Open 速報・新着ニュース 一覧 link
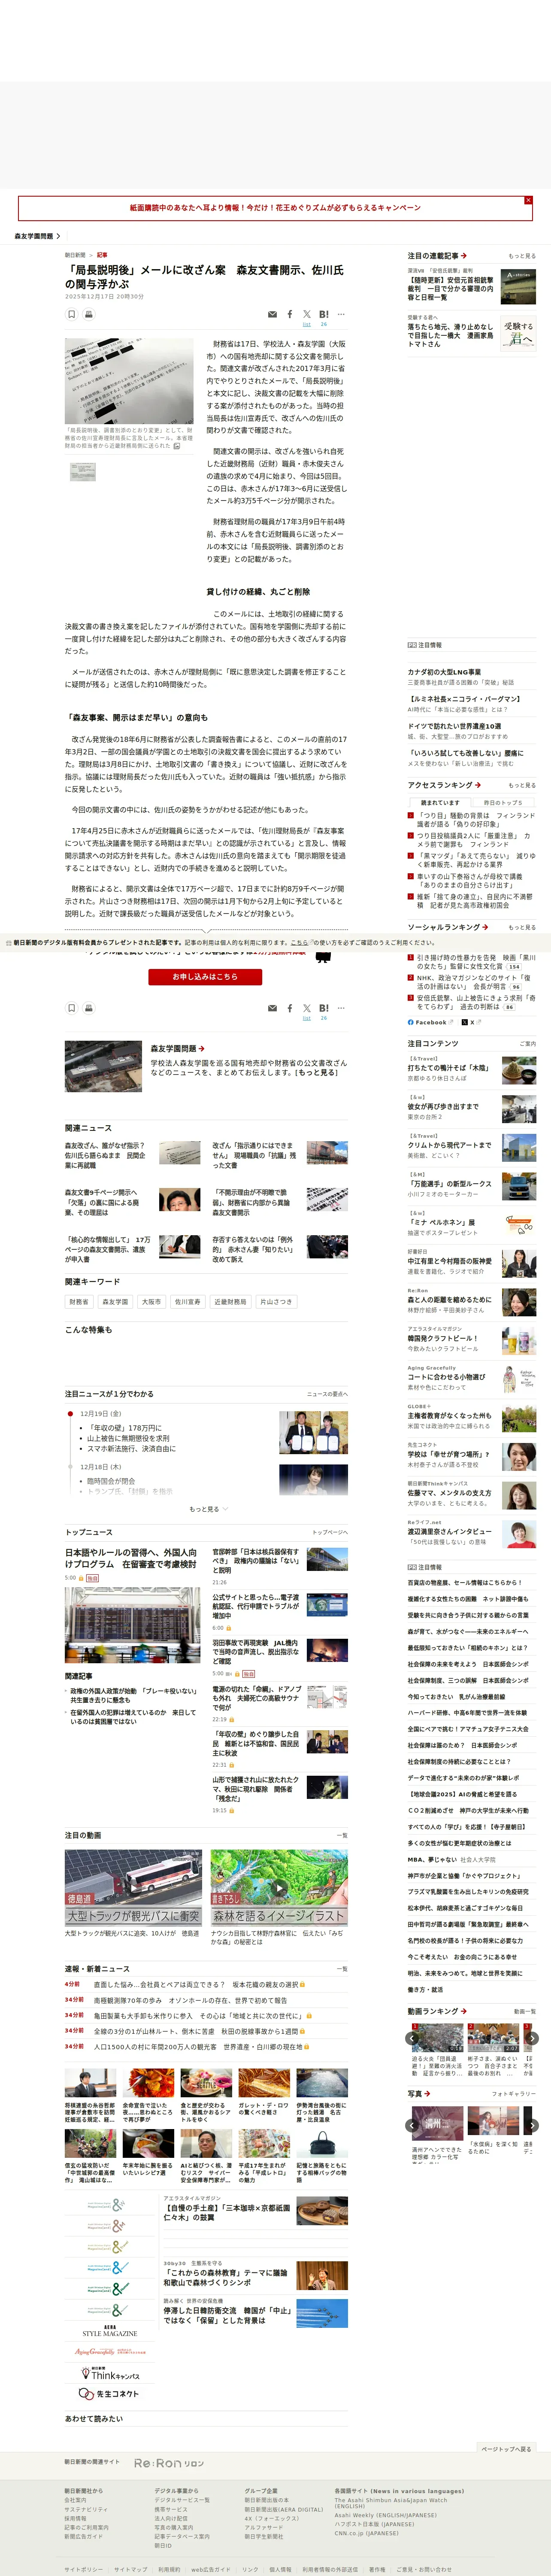Screen dimensions: 551x2576 point(342,1968)
